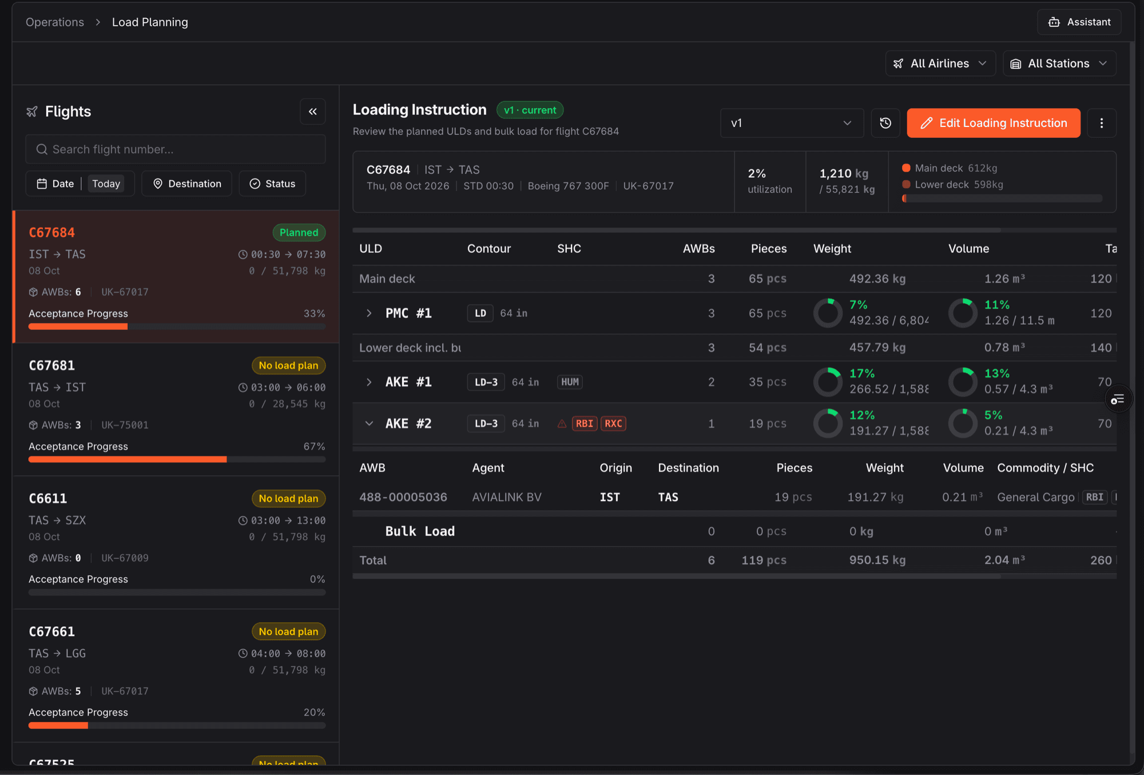Select flight C67661 card
This screenshot has width=1144, height=775.
176,676
